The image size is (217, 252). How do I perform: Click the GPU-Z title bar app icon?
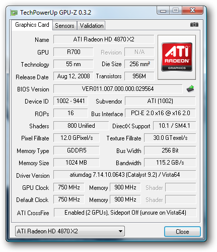[x=14, y=13]
